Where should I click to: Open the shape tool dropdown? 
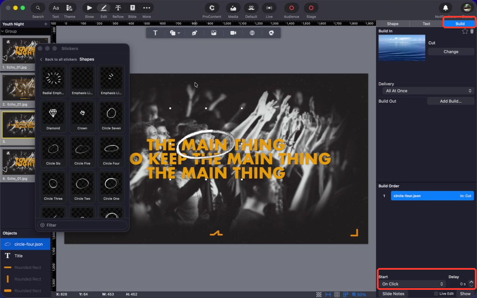click(175, 33)
